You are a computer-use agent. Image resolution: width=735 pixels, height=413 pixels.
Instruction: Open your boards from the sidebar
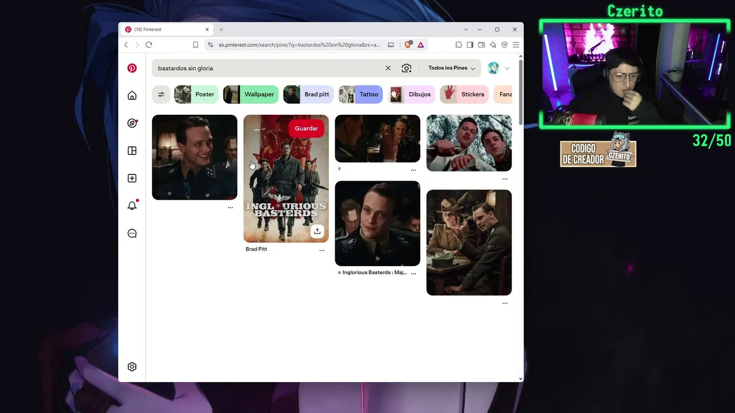[x=132, y=151]
